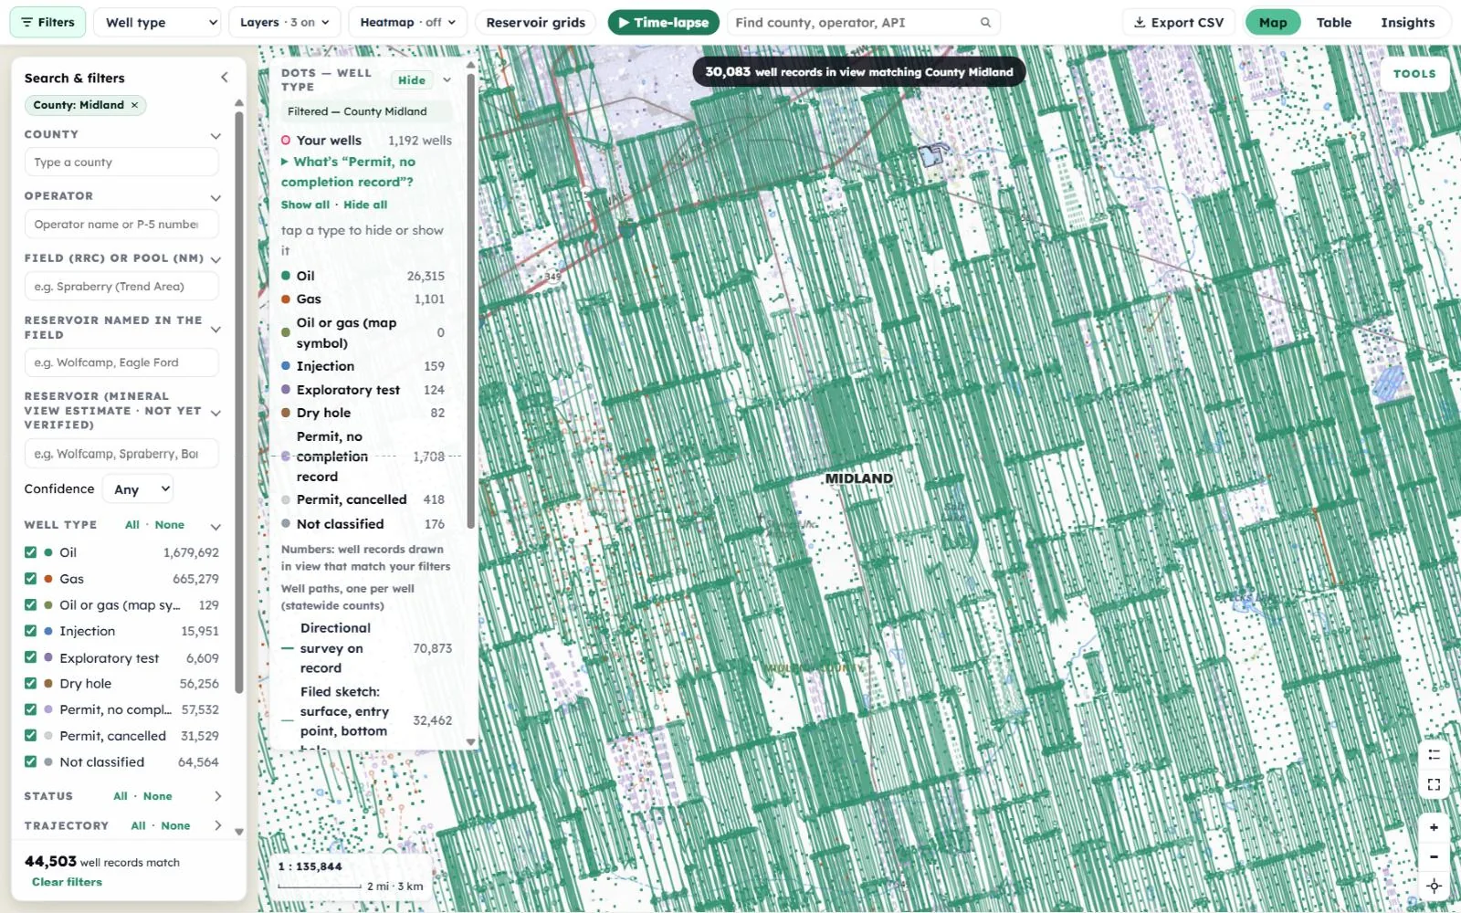
Task: Export results as CSV
Action: 1178,22
